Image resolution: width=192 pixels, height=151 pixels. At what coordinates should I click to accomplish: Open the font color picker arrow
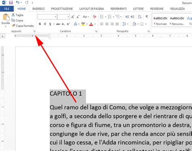[95, 24]
